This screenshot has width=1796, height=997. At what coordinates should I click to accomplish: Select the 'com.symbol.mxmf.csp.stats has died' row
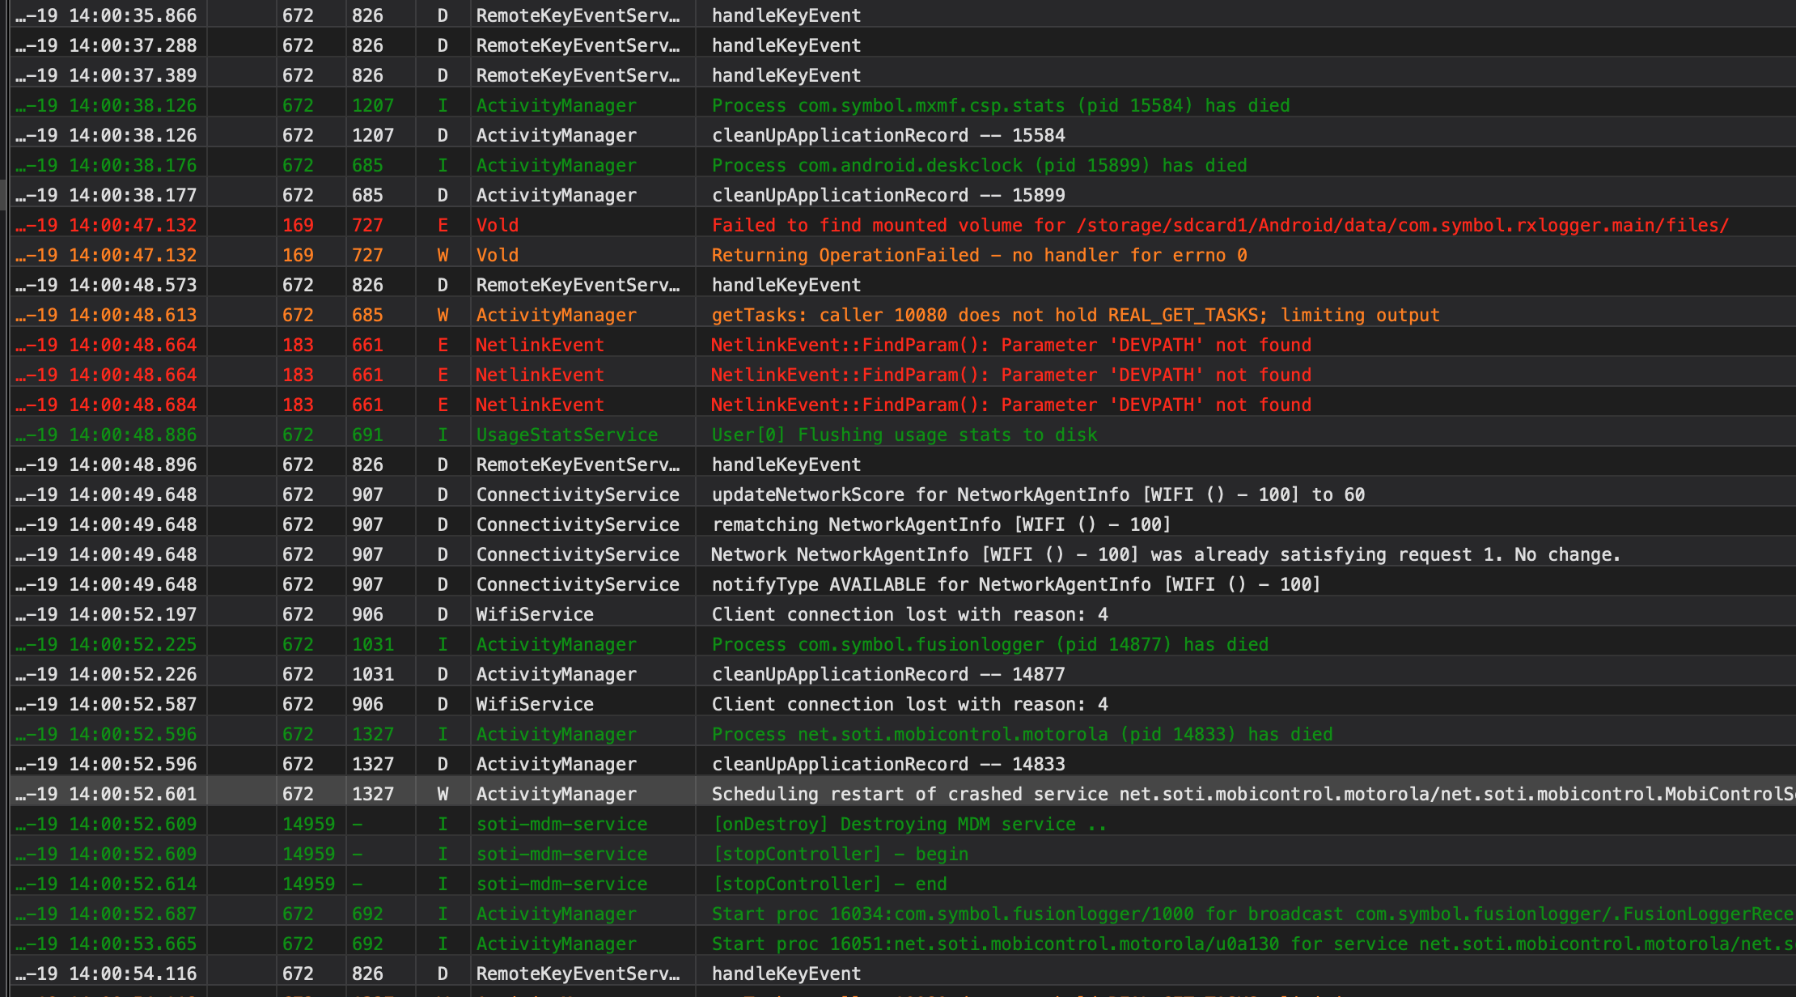tap(1001, 105)
